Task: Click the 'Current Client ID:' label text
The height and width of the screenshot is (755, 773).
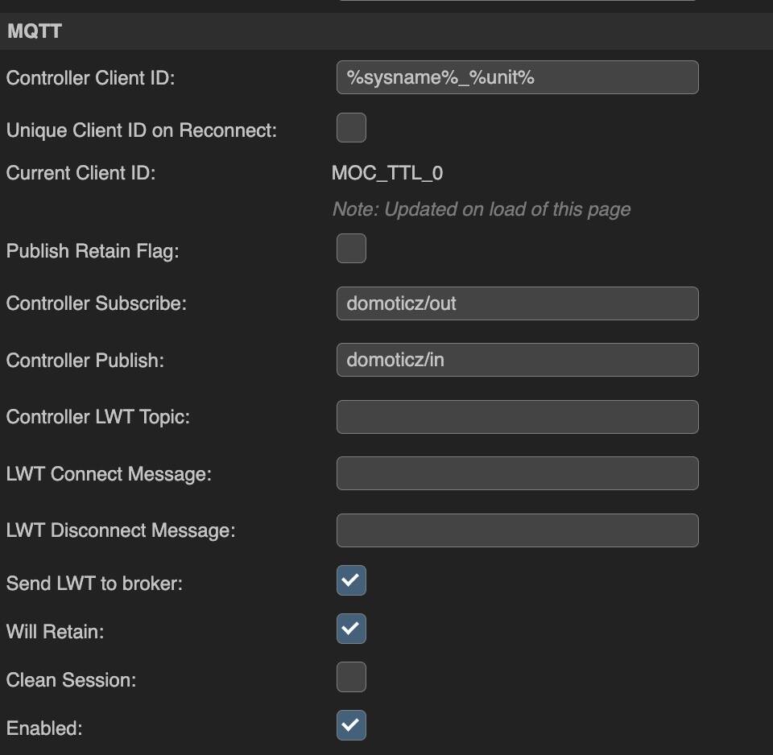Action: click(x=81, y=173)
